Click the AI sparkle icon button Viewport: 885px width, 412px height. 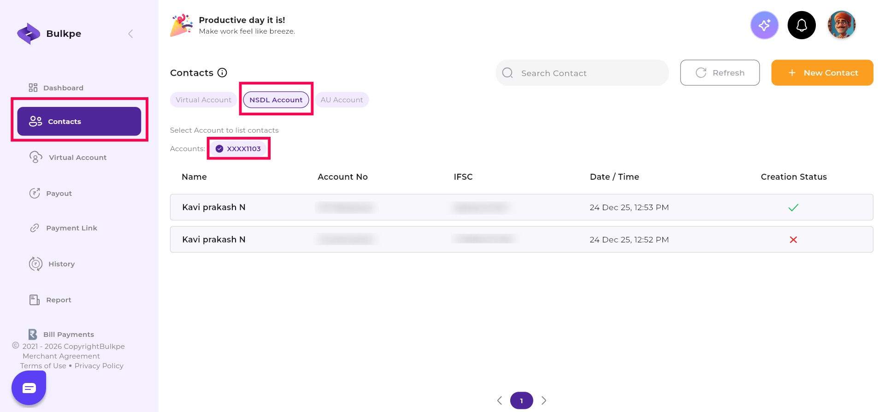click(x=764, y=25)
